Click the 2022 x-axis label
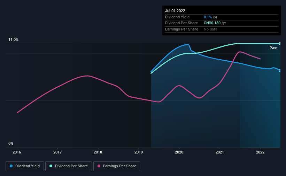The image size is (286, 176). (260, 152)
